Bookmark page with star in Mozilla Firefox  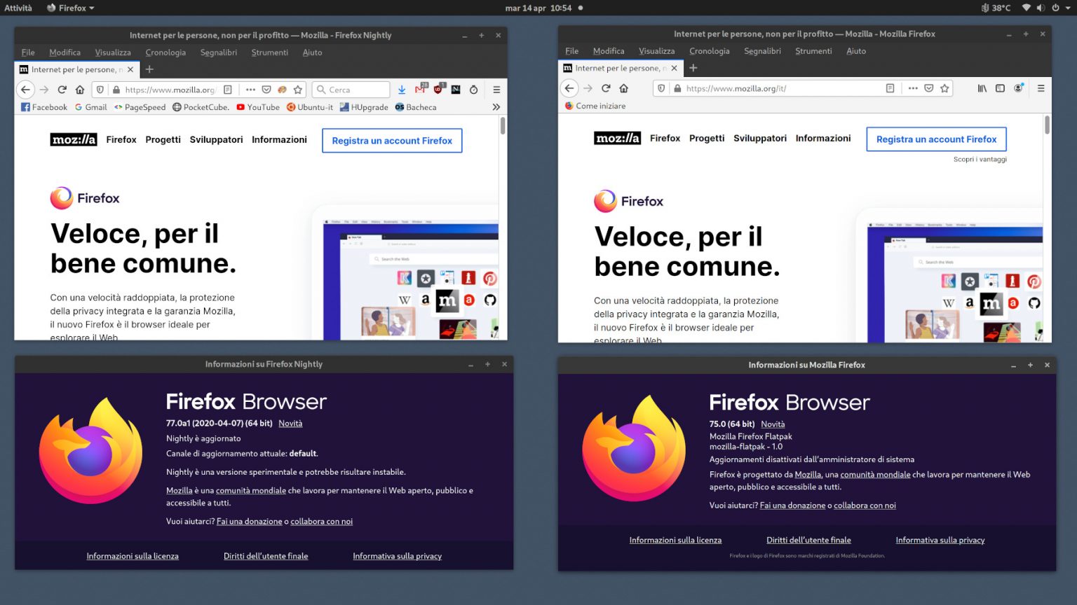coord(944,88)
